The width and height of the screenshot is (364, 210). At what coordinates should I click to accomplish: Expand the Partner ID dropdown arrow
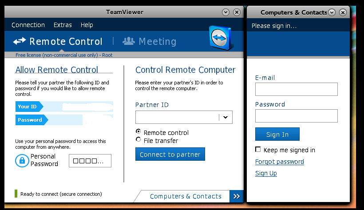(x=225, y=117)
